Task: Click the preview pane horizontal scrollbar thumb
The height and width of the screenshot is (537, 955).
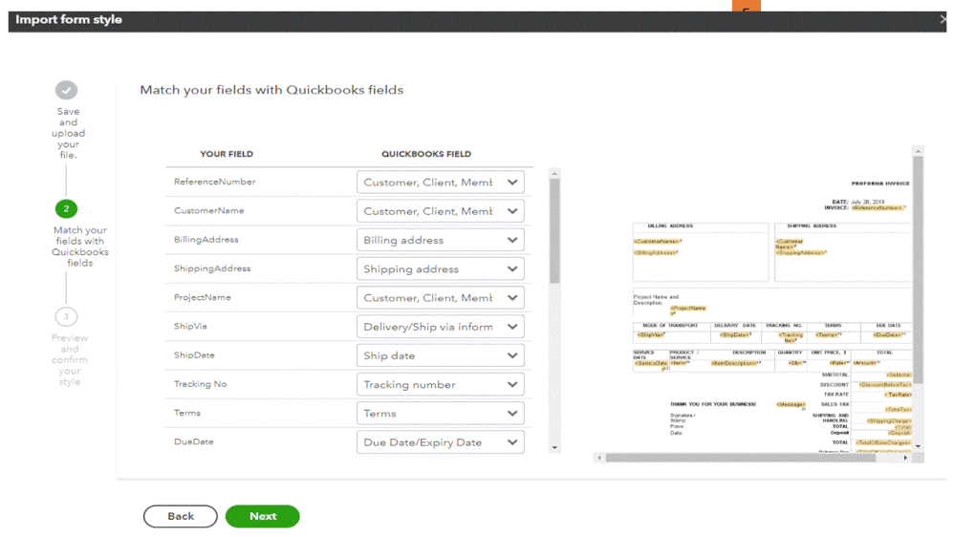Action: coord(741,458)
